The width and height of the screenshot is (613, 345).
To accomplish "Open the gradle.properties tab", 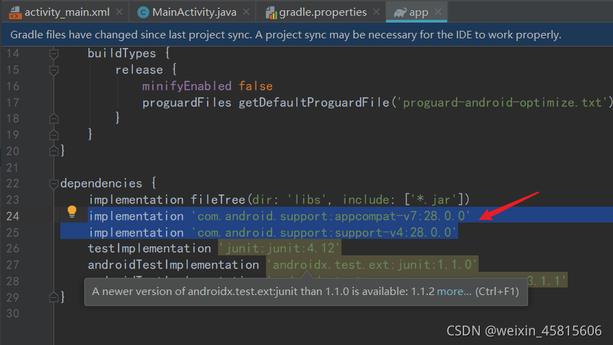I will [x=322, y=12].
